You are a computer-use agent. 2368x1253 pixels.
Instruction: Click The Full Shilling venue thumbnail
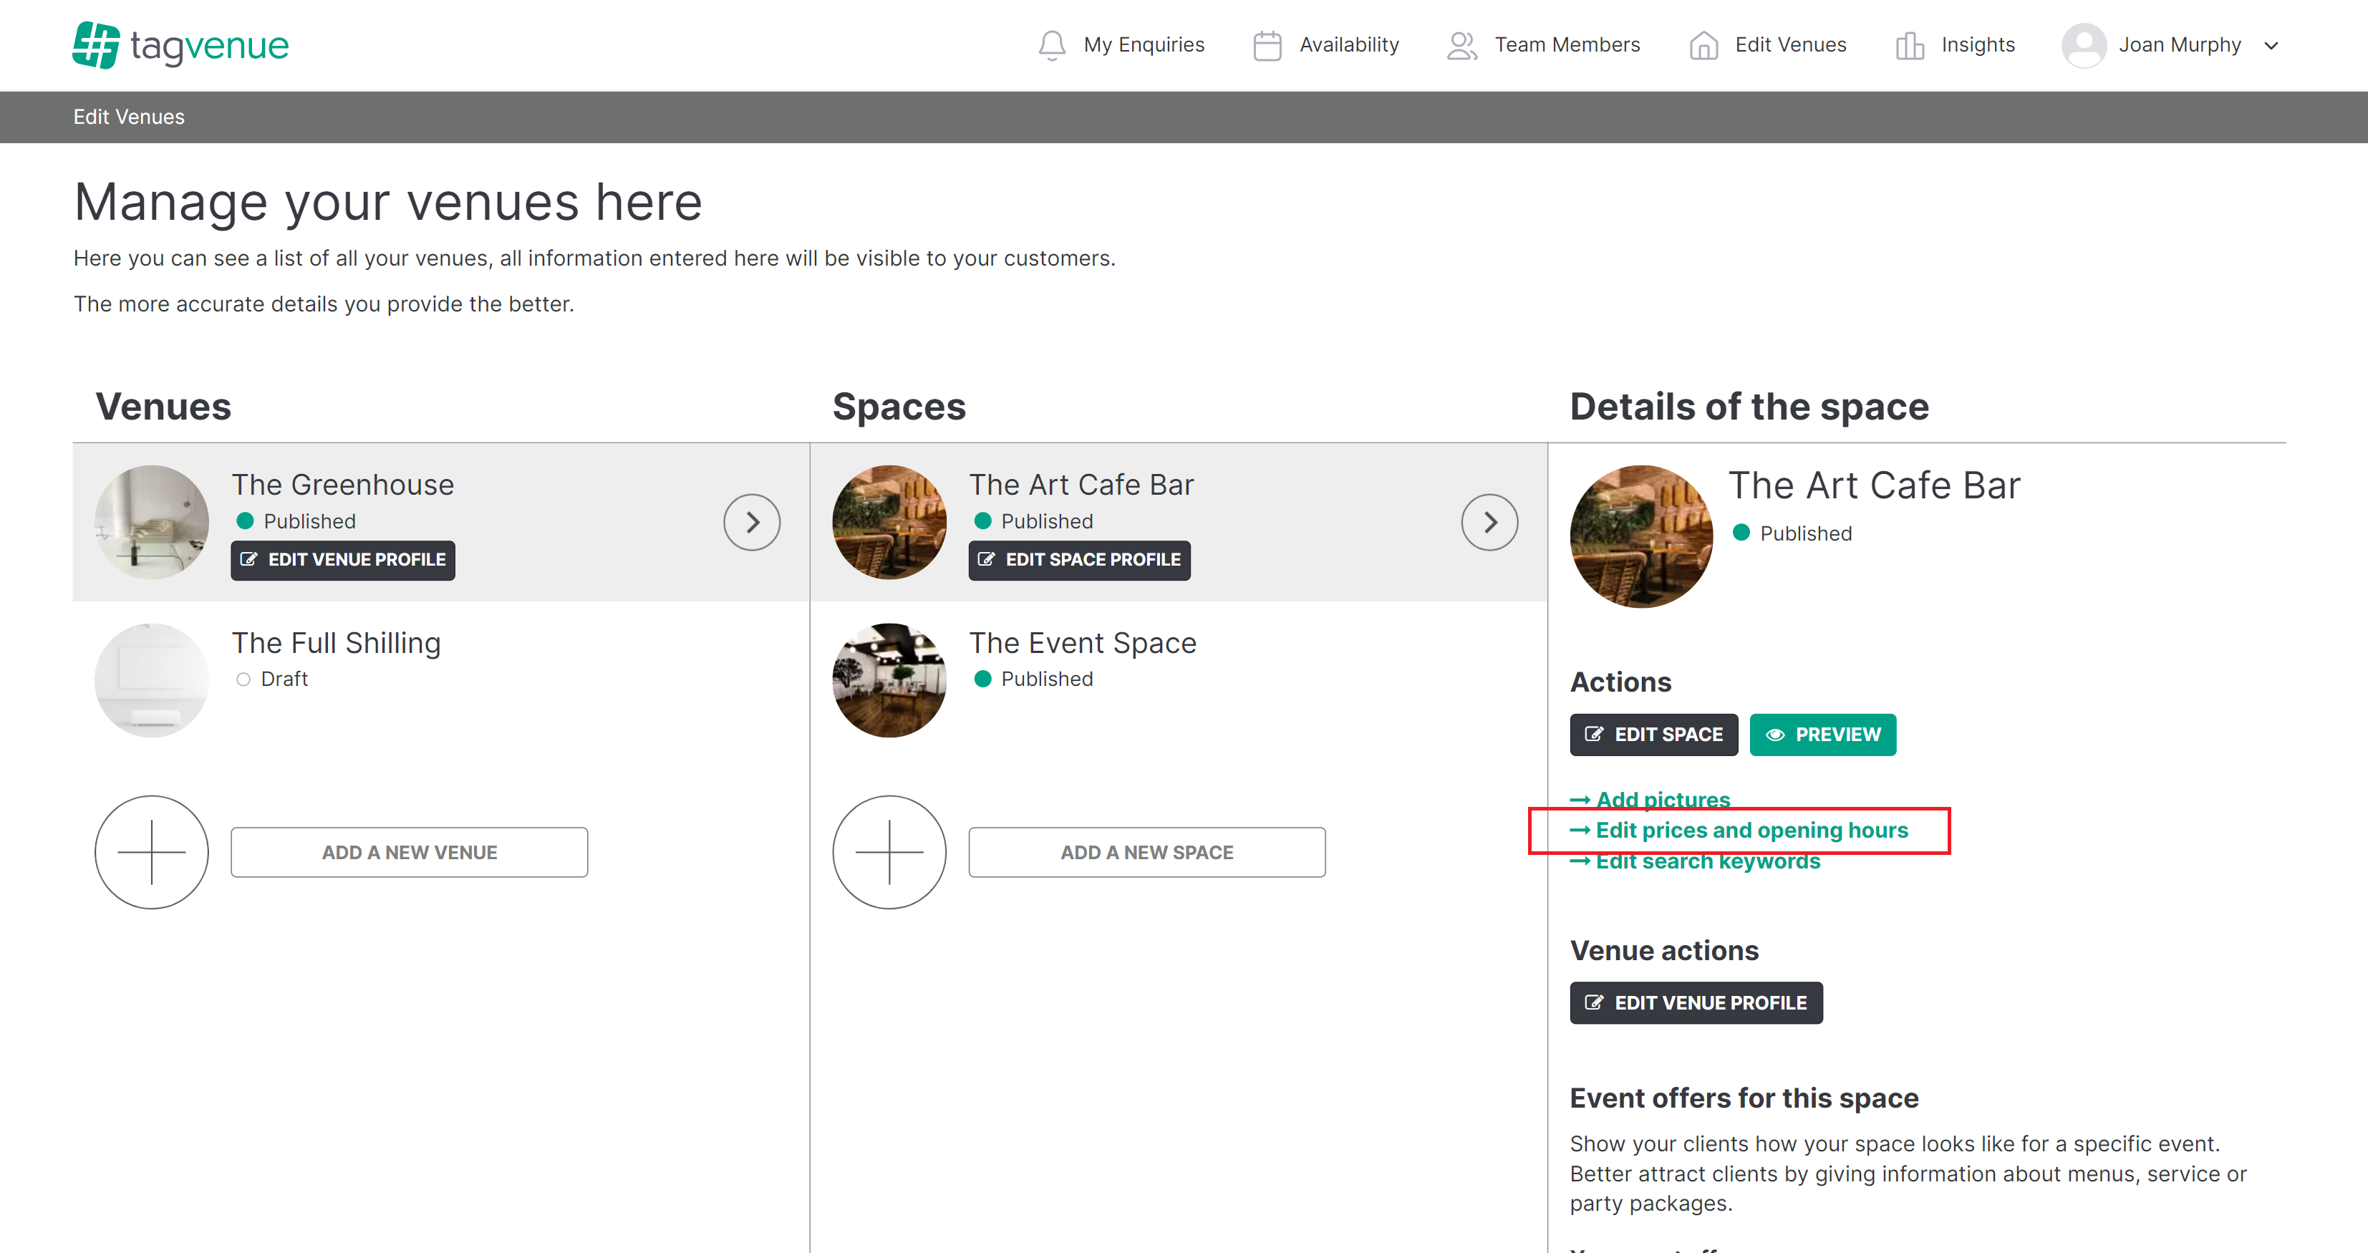[152, 679]
